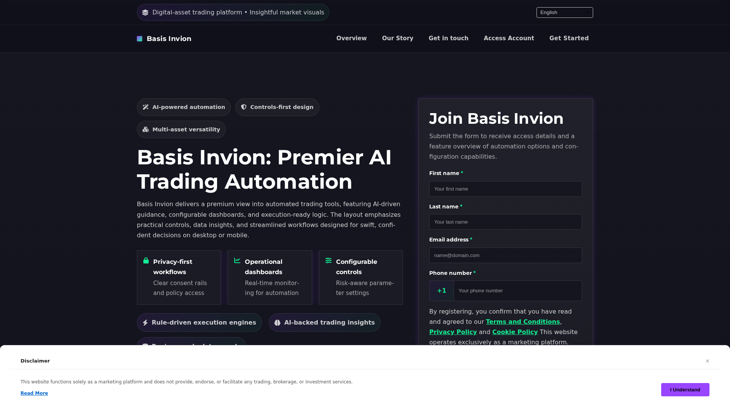The height and width of the screenshot is (410, 730).
Task: Click the green lock Privacy-first workflows icon
Action: coord(146,260)
